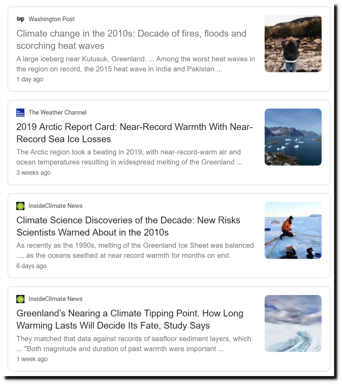Click the InsideClimate News source above Discoveries article

tap(55, 206)
